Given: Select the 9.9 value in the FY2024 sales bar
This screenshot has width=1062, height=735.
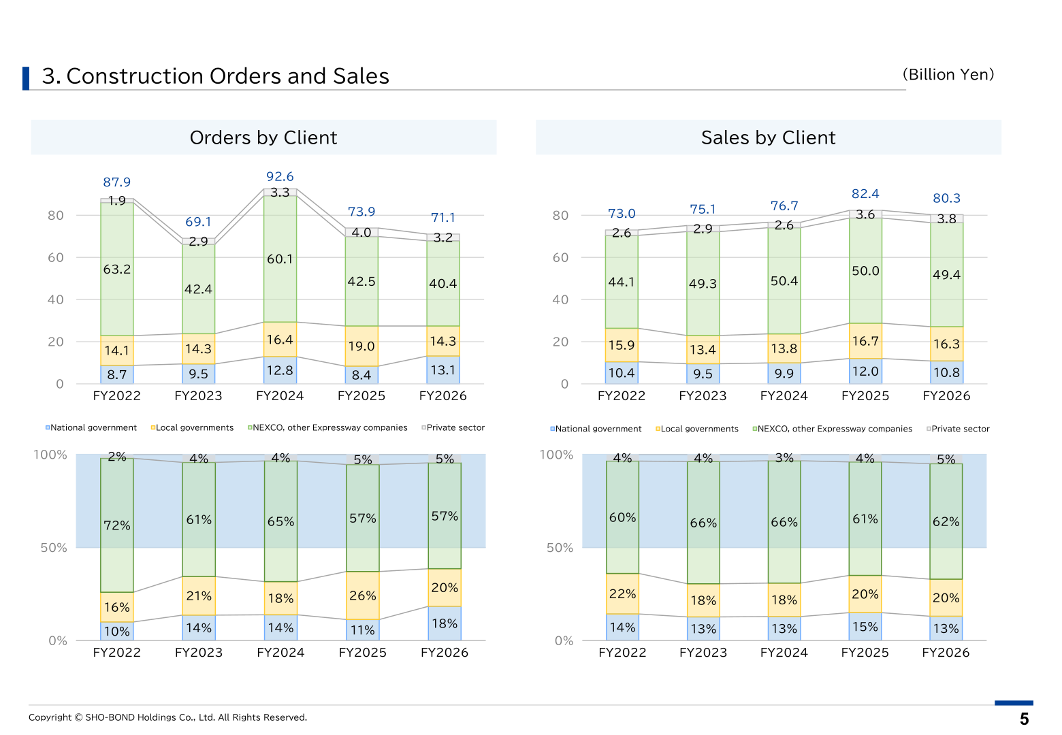Looking at the screenshot, I should tap(784, 374).
